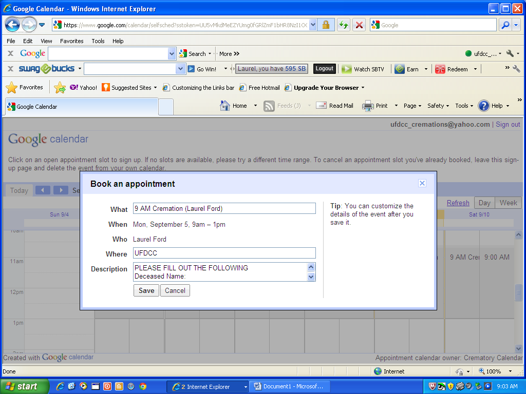Open the Swagbucks search box dropdown
Image resolution: width=526 pixels, height=394 pixels.
[180, 69]
